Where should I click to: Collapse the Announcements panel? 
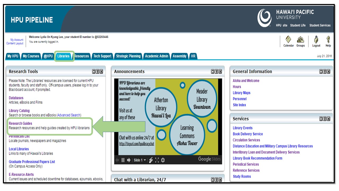[216, 72]
